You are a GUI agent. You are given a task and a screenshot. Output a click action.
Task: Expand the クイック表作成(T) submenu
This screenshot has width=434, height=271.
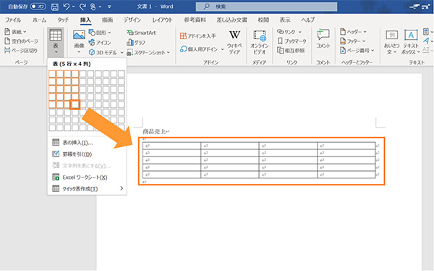tap(87, 189)
